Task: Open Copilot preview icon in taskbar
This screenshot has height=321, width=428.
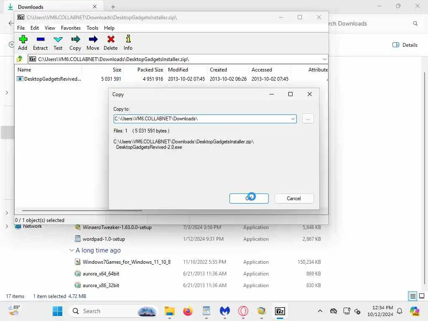Action: (415, 311)
